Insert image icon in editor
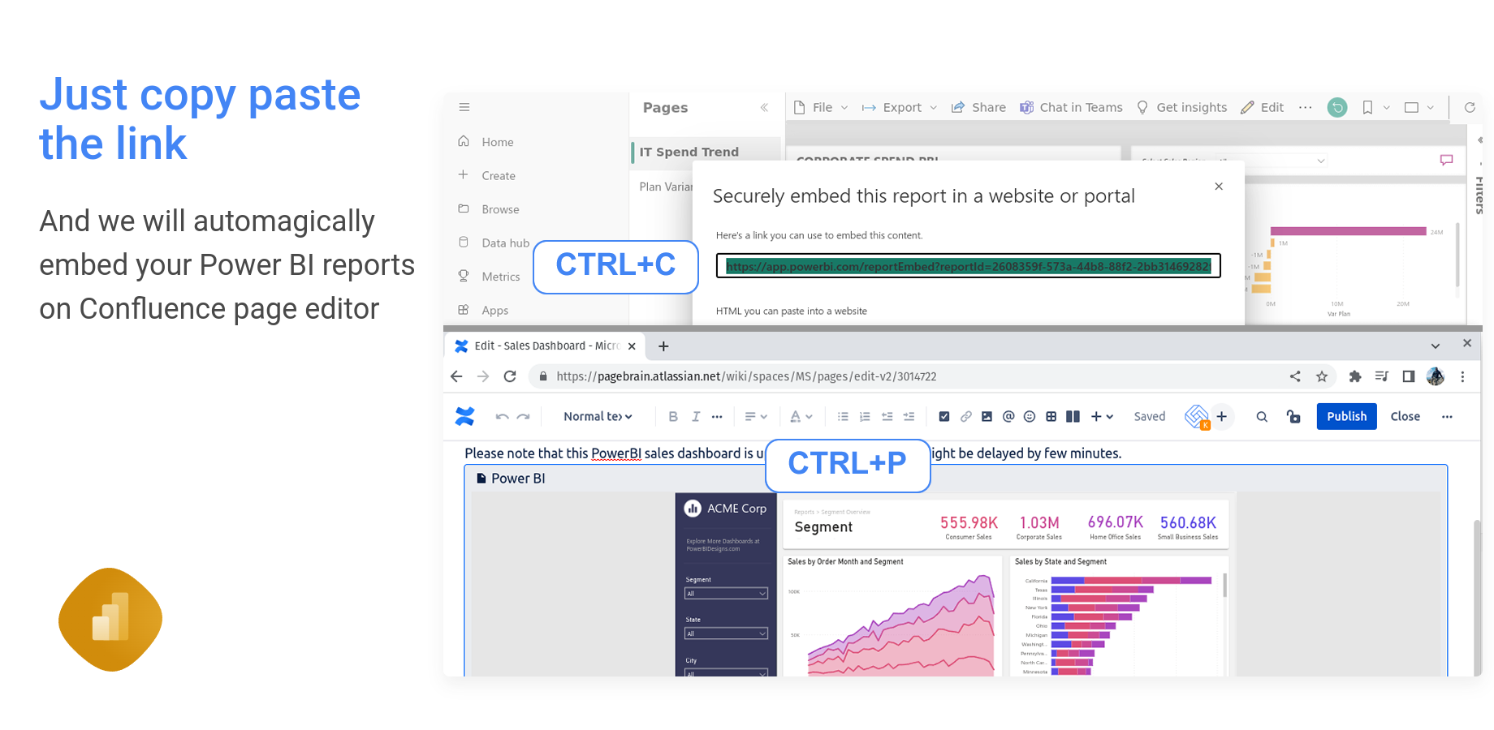Screen dimensions: 1494x730 [x=987, y=416]
